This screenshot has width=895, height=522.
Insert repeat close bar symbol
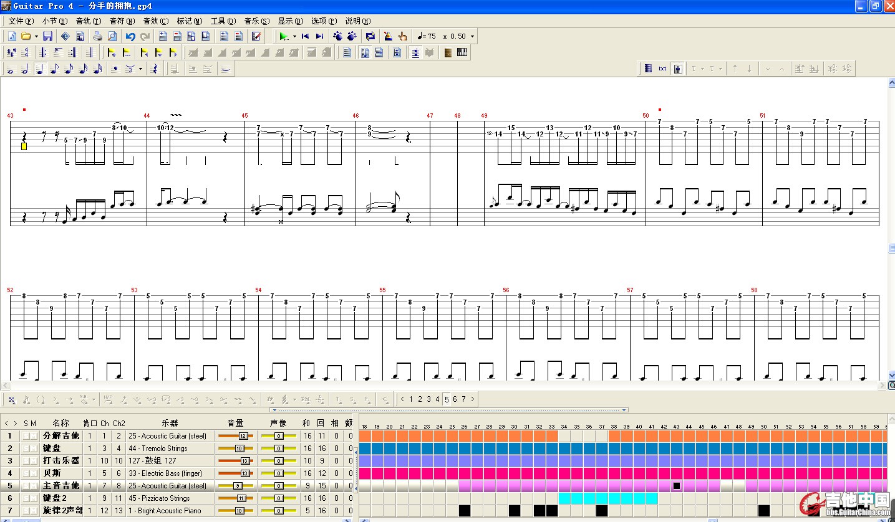(x=72, y=53)
